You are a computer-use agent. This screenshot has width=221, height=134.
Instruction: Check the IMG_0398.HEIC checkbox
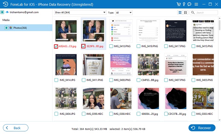click(x=84, y=114)
